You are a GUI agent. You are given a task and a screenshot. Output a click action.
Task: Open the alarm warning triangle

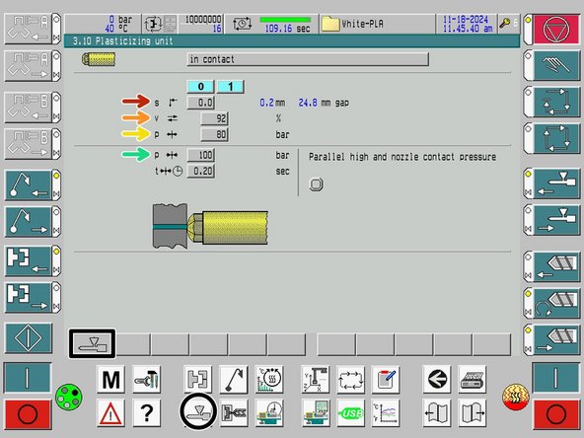tap(110, 413)
